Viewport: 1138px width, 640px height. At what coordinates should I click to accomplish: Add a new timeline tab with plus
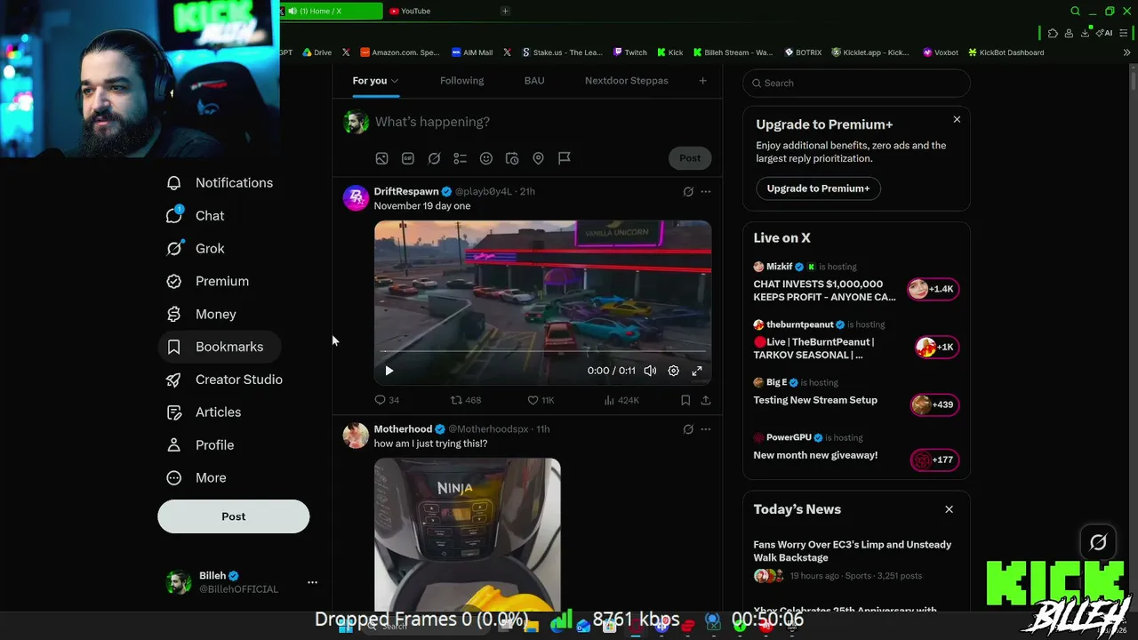702,81
